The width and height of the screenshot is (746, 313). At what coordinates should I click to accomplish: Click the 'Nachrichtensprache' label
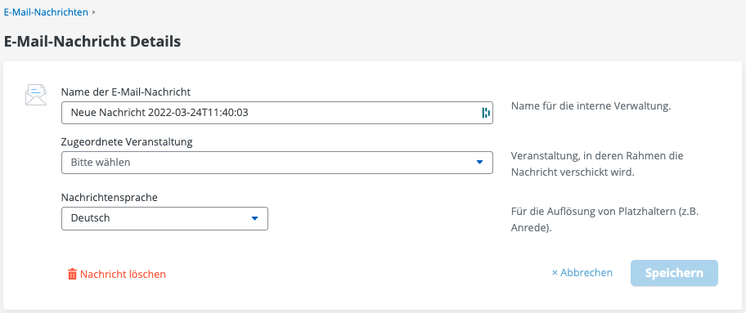pos(110,198)
